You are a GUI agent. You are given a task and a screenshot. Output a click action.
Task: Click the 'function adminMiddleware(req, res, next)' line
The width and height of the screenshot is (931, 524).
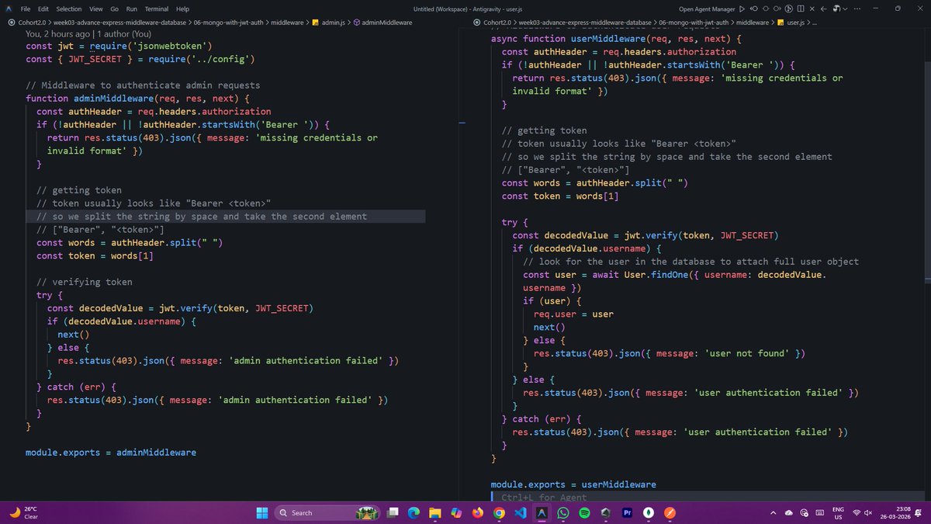click(137, 99)
